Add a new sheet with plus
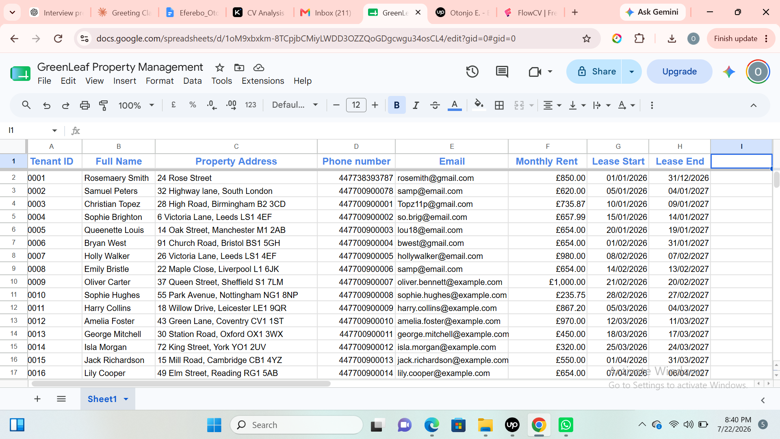Image resolution: width=780 pixels, height=439 pixels. tap(37, 399)
